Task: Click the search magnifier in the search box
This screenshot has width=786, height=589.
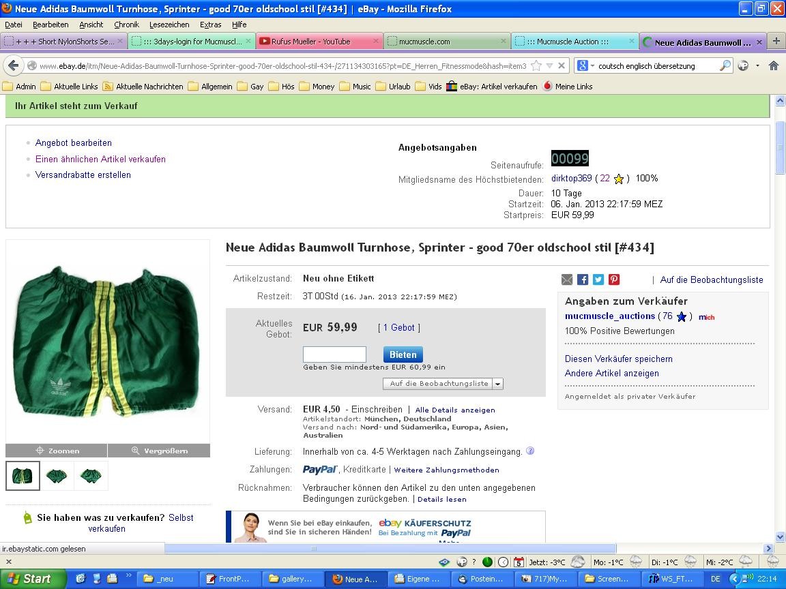Action: 725,65
